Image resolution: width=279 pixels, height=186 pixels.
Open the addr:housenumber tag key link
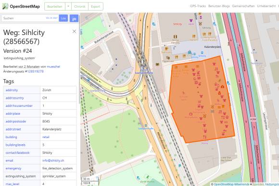19,105
